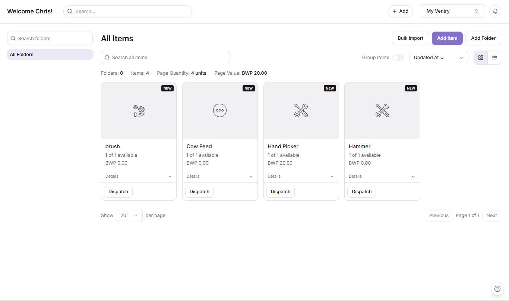The width and height of the screenshot is (509, 301).
Task: Focus the top global Search field
Action: point(127,11)
